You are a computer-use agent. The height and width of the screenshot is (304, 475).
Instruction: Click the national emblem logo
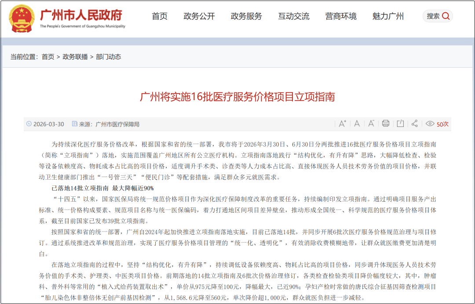pyautogui.click(x=22, y=18)
